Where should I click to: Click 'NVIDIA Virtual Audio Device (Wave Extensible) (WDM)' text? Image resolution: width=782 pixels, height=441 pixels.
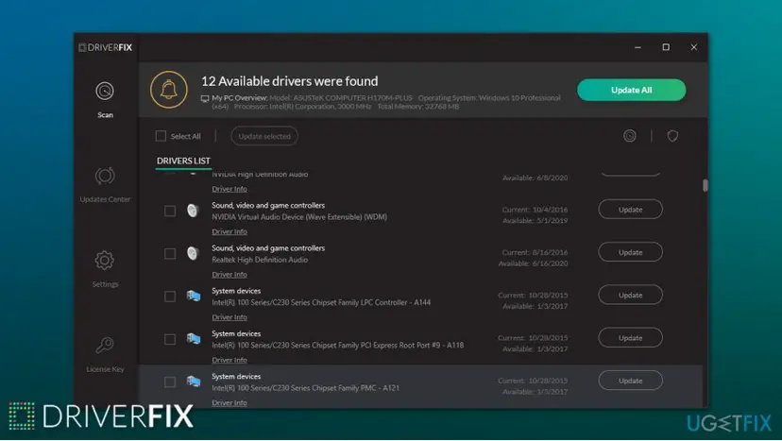pyautogui.click(x=299, y=217)
